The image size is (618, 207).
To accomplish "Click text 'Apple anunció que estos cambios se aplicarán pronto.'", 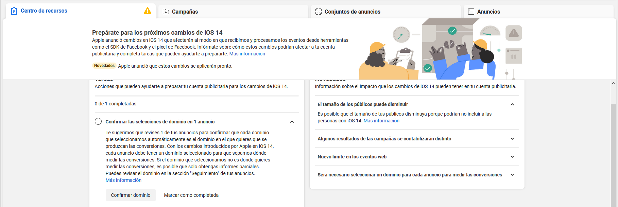I will tap(175, 66).
